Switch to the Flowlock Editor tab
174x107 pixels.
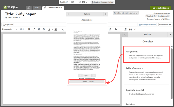[x=53, y=8]
